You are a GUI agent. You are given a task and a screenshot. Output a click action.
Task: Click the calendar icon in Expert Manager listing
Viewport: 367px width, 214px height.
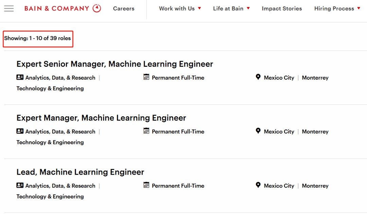pyautogui.click(x=146, y=131)
